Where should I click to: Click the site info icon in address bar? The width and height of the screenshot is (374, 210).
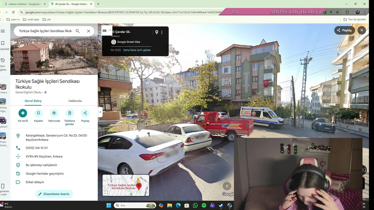[x=21, y=12]
